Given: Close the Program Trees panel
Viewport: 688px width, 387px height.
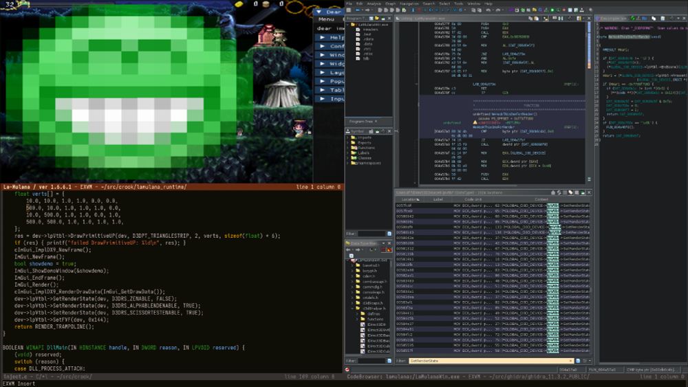Looking at the screenshot, I should (x=389, y=19).
